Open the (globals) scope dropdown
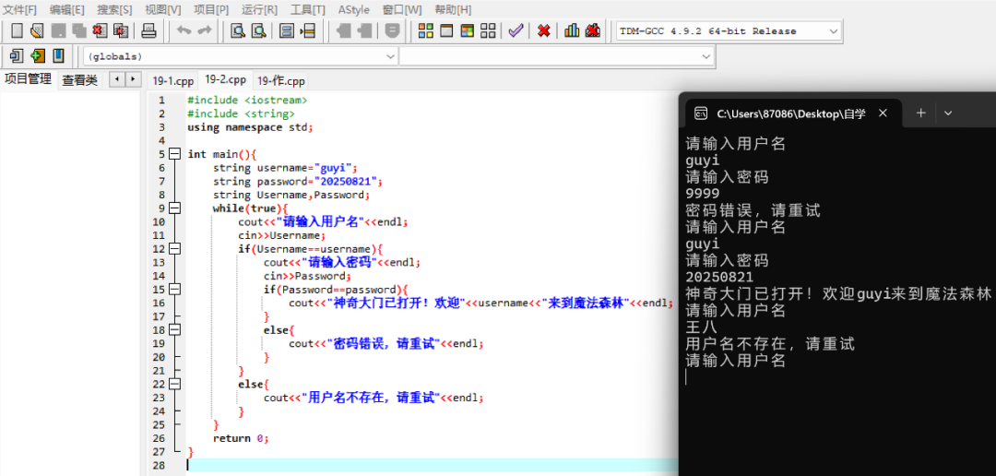This screenshot has height=476, width=996. tap(241, 56)
